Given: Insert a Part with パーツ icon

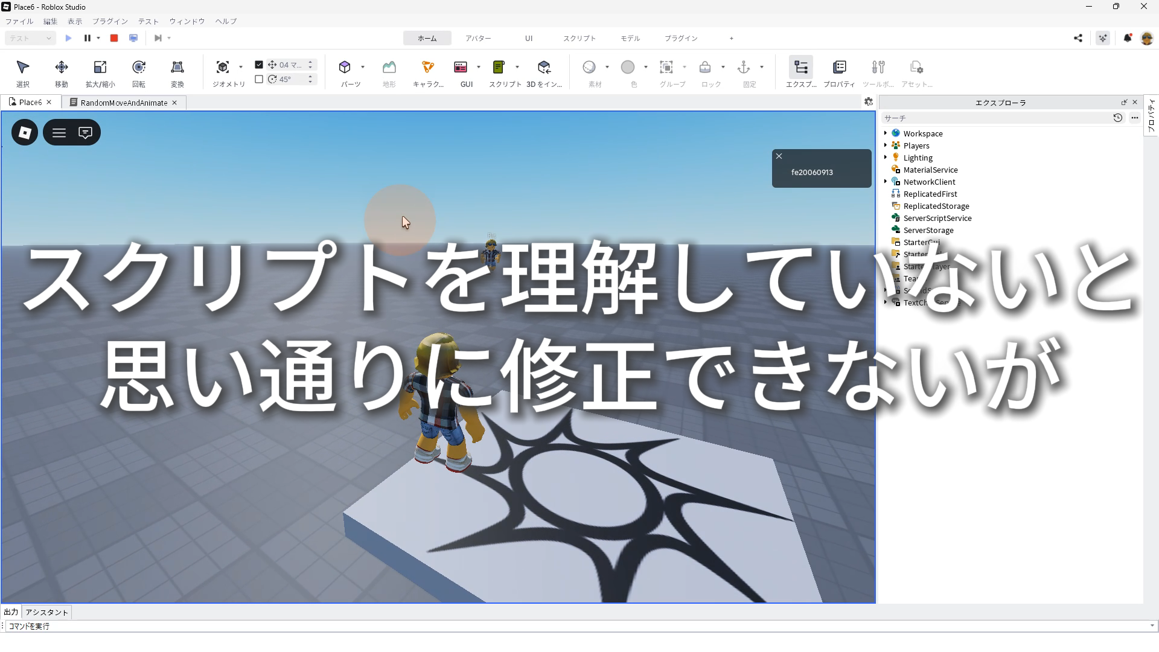Looking at the screenshot, I should [x=345, y=68].
